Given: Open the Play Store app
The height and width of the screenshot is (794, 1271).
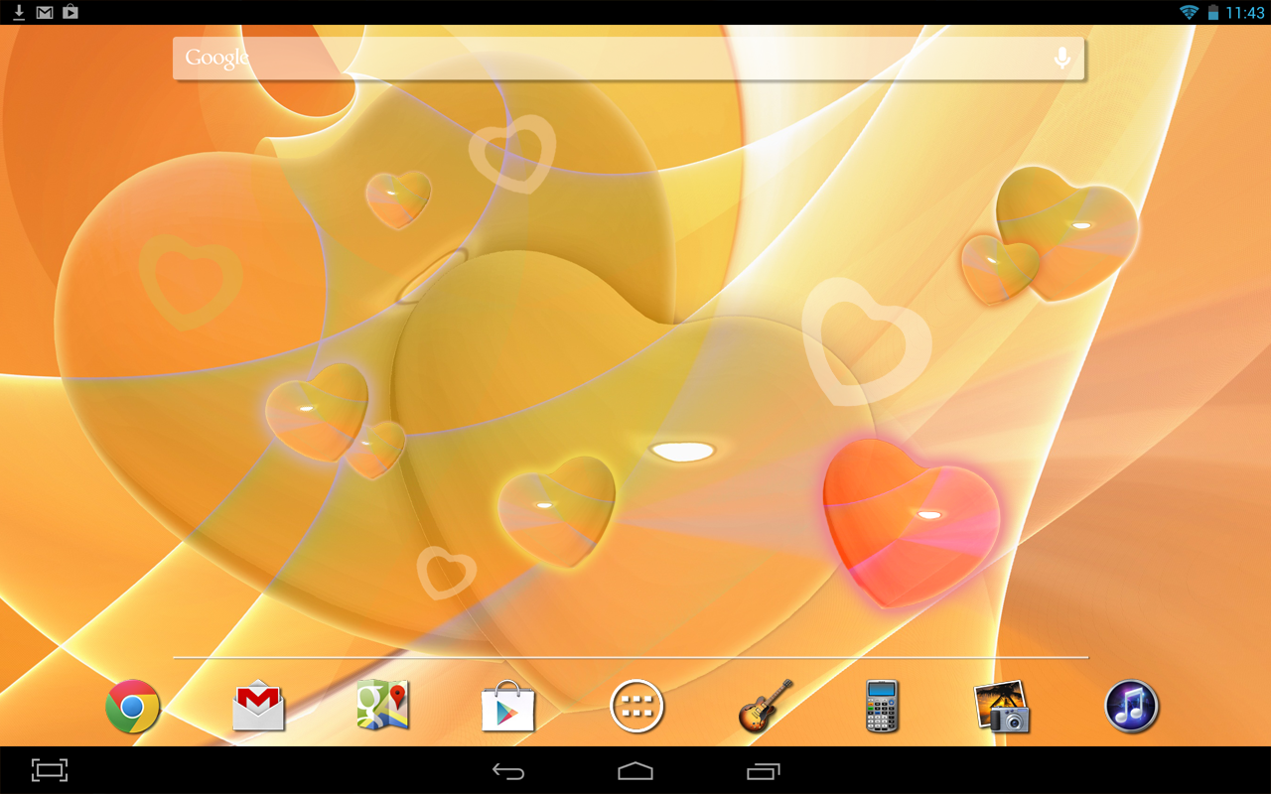Looking at the screenshot, I should [x=508, y=707].
